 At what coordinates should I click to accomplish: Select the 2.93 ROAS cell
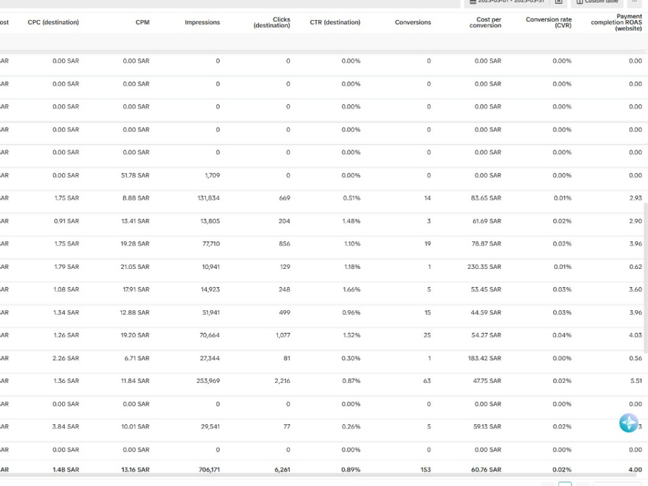(636, 198)
